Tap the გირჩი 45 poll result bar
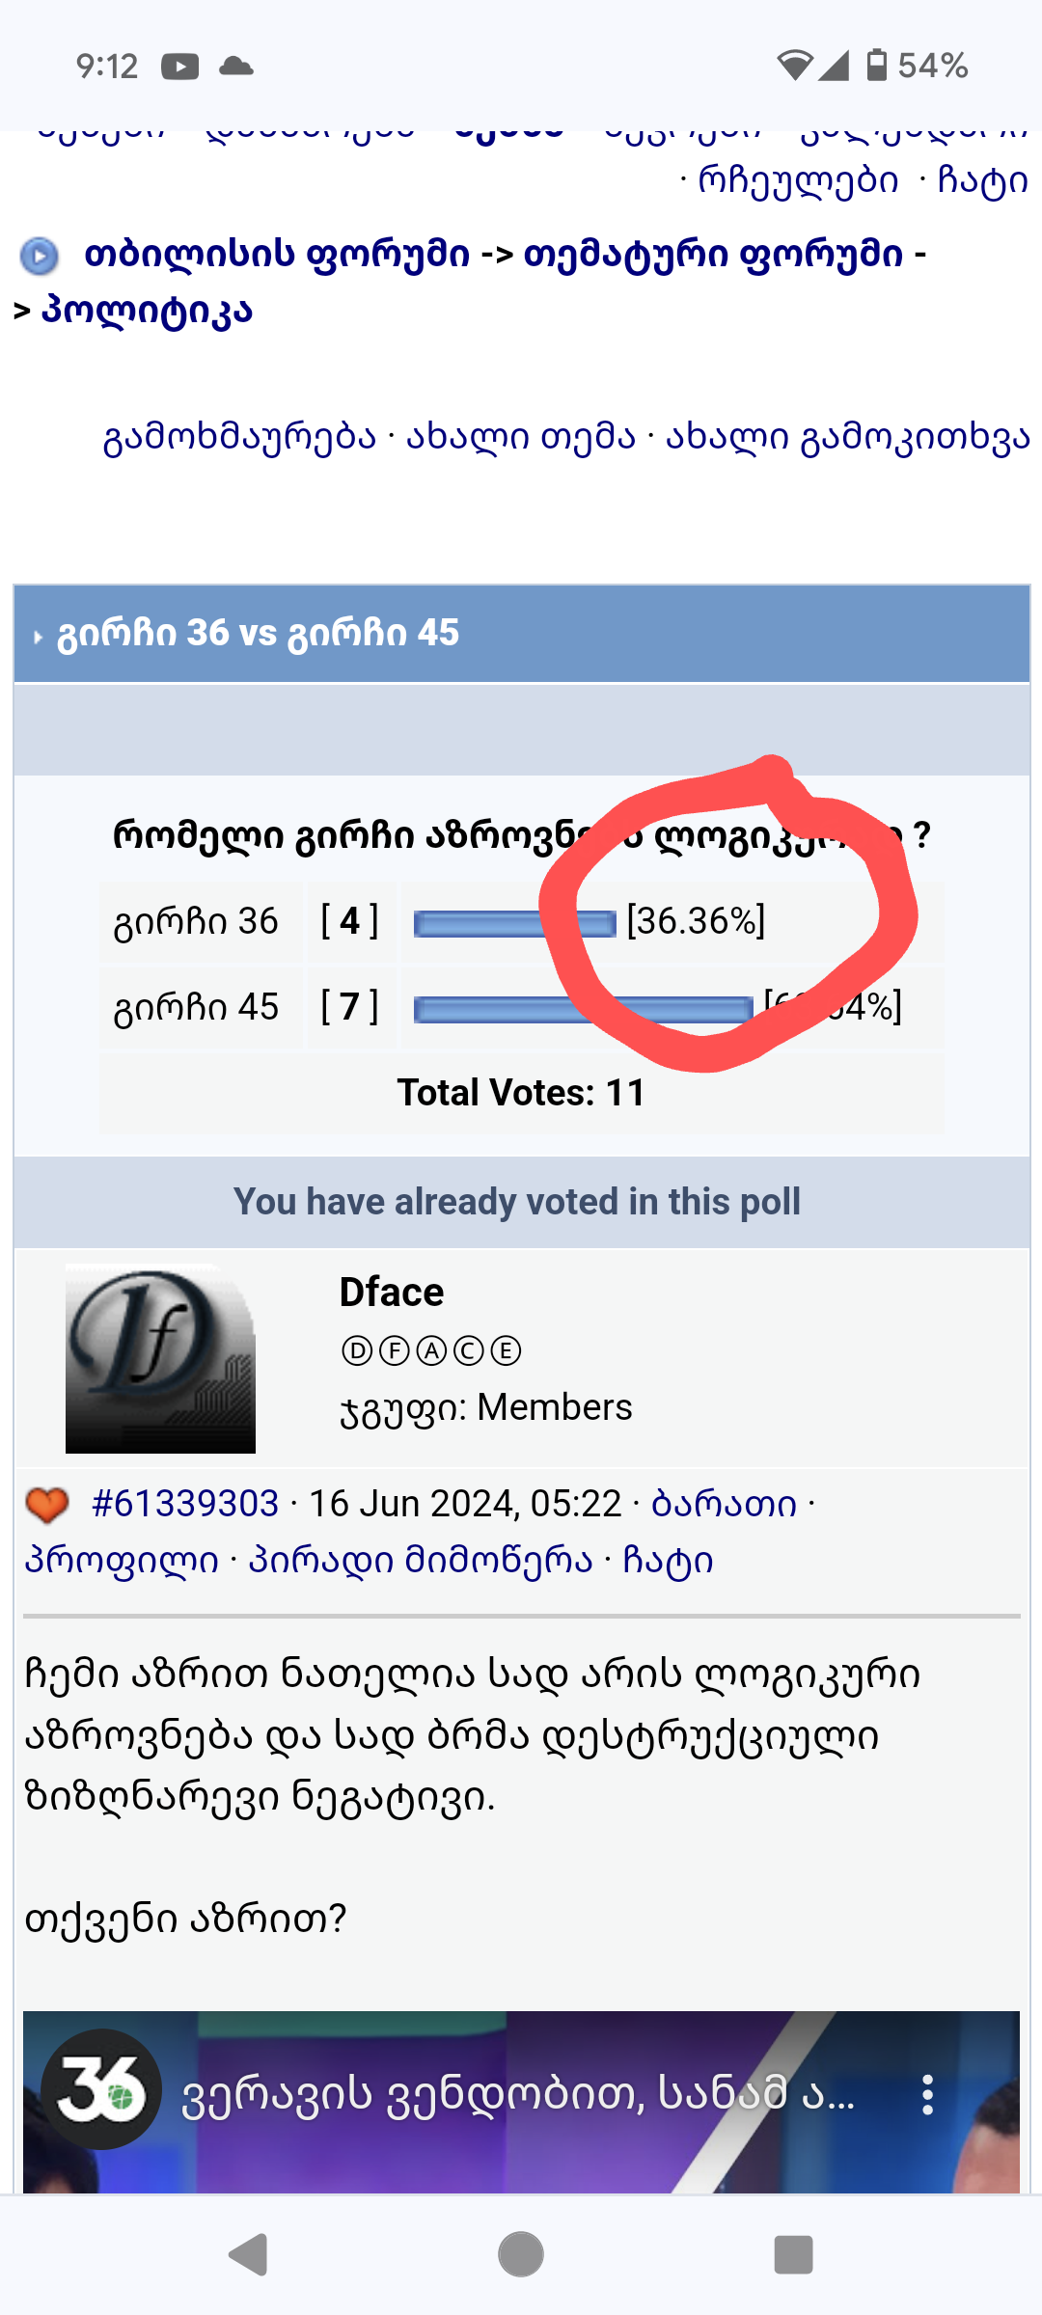 click(x=583, y=1009)
